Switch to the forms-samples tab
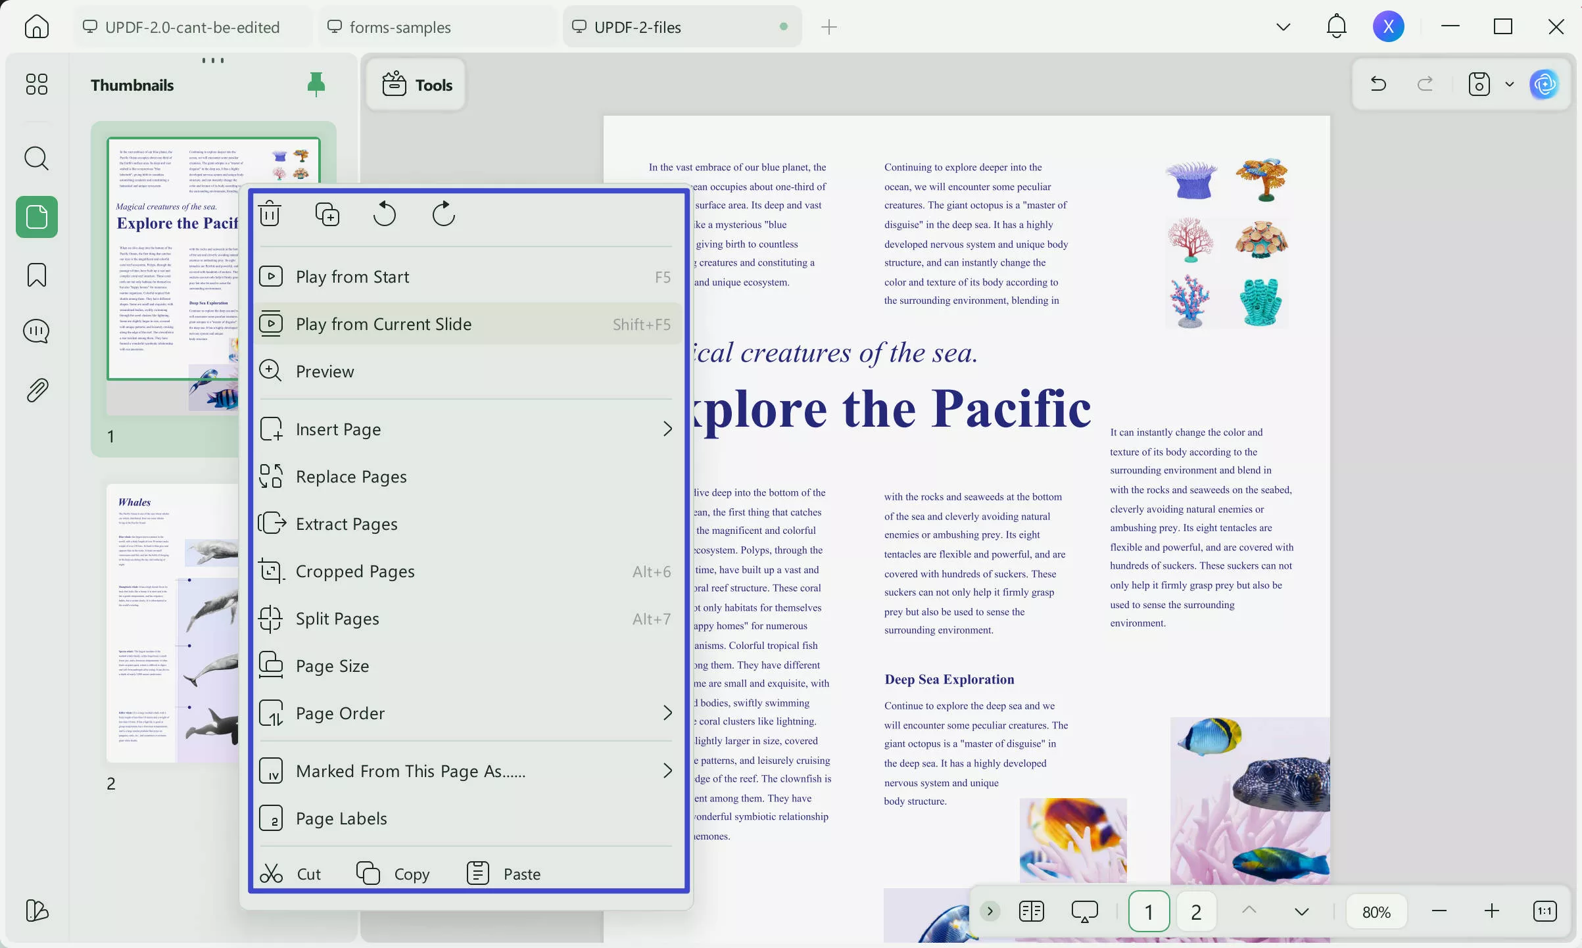The image size is (1582, 948). click(402, 26)
